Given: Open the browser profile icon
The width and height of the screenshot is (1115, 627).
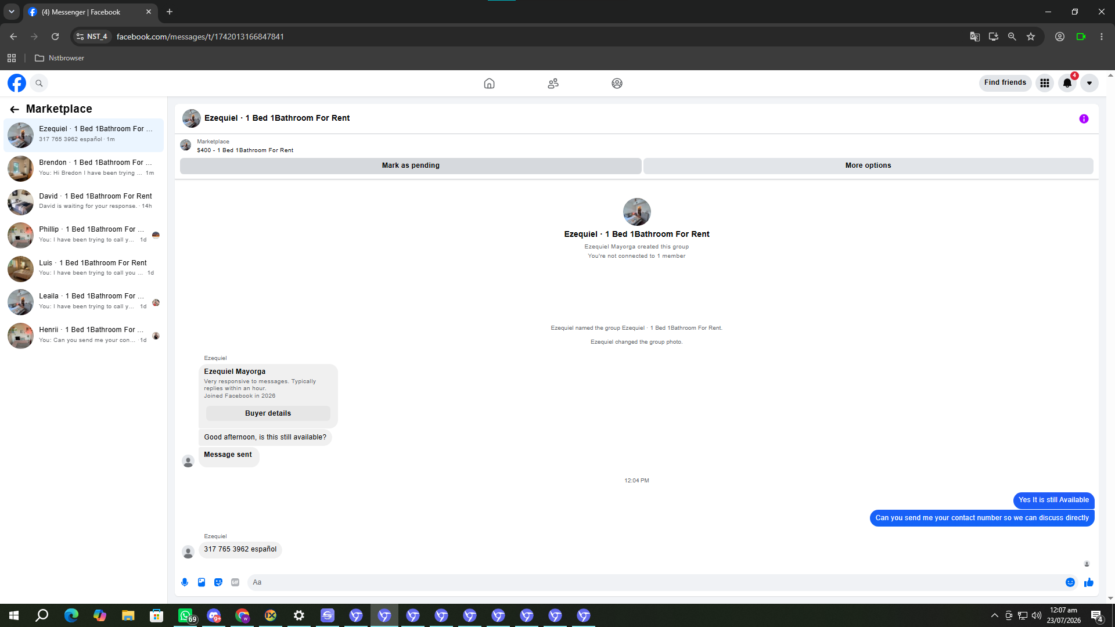Looking at the screenshot, I should click(x=1060, y=37).
